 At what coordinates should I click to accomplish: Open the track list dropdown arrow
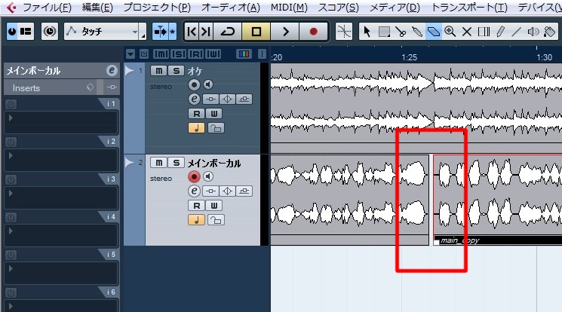pos(131,54)
